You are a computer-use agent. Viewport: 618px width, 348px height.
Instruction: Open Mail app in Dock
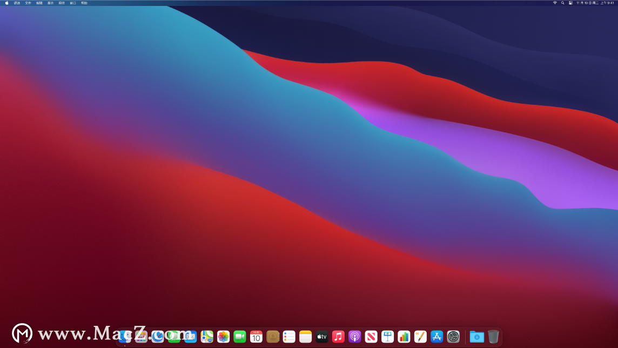click(190, 337)
